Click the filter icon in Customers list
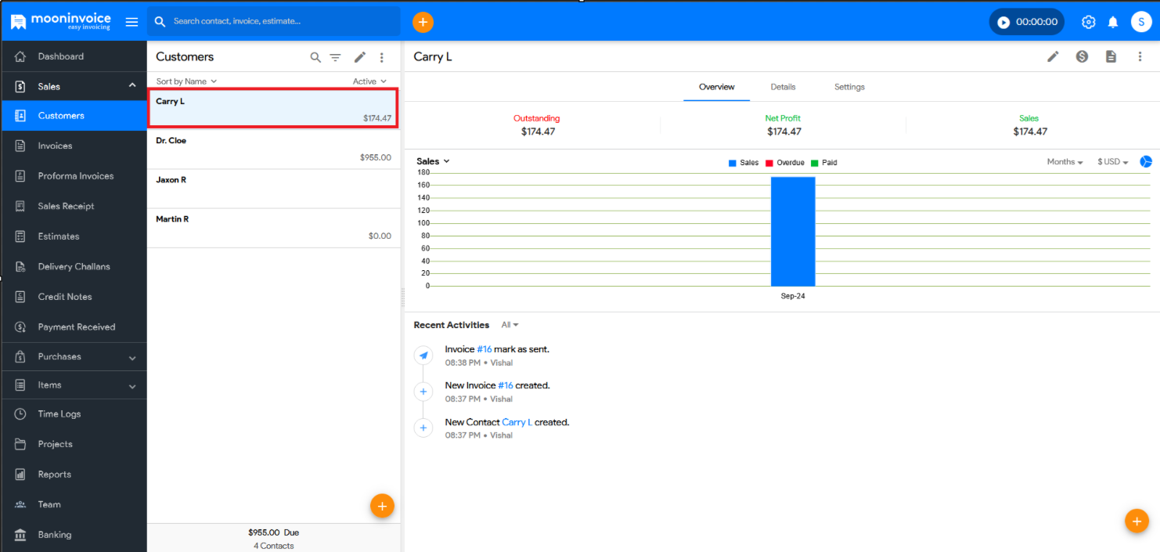This screenshot has width=1160, height=552. point(335,57)
